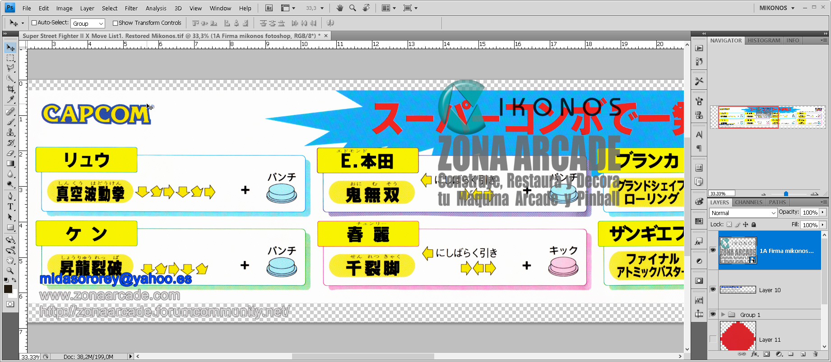Enable the Auto-Select checkbox
This screenshot has height=362, width=831.
tap(34, 23)
